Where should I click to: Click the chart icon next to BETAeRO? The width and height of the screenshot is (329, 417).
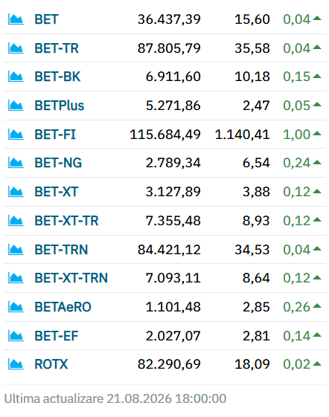(16, 307)
